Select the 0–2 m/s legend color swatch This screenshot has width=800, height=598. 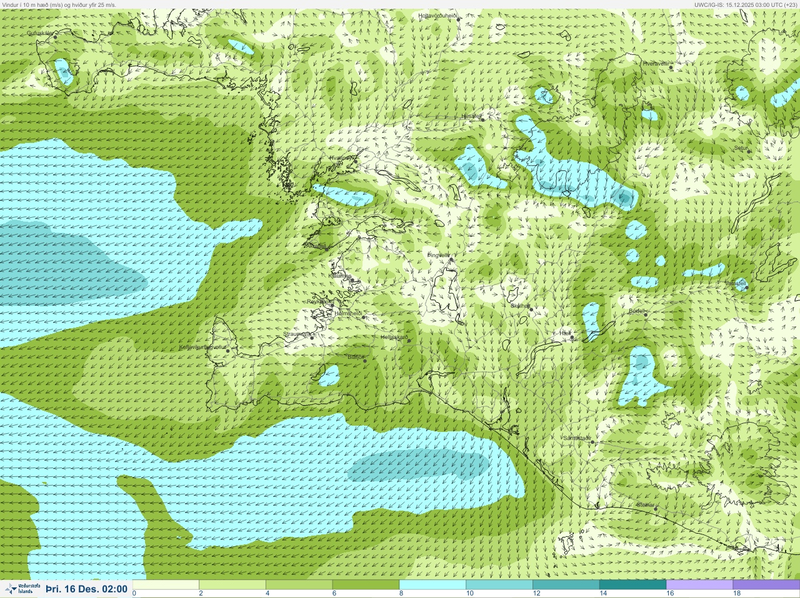coord(166,585)
